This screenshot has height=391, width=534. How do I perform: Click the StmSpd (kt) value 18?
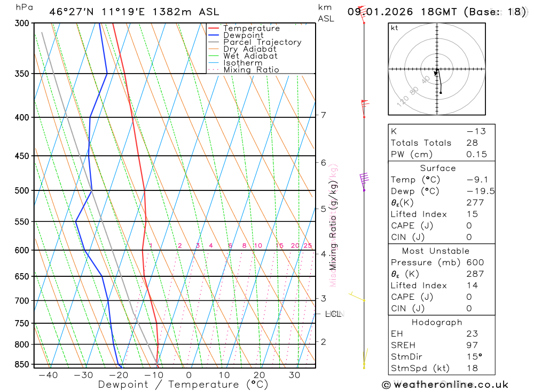(x=472, y=369)
